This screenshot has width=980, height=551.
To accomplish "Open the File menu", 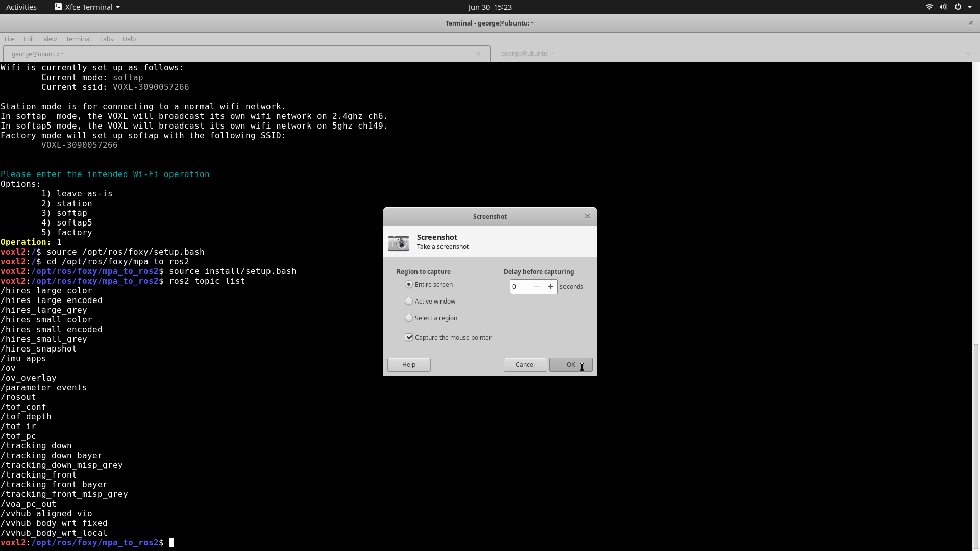I will (x=9, y=39).
